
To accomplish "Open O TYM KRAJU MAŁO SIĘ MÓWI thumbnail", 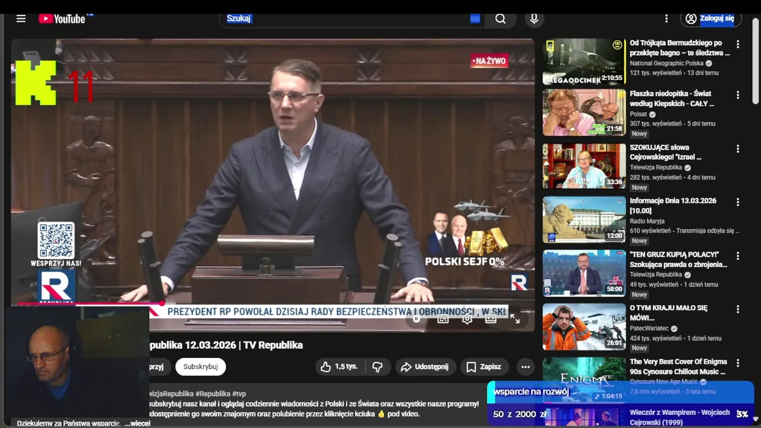I will (584, 327).
